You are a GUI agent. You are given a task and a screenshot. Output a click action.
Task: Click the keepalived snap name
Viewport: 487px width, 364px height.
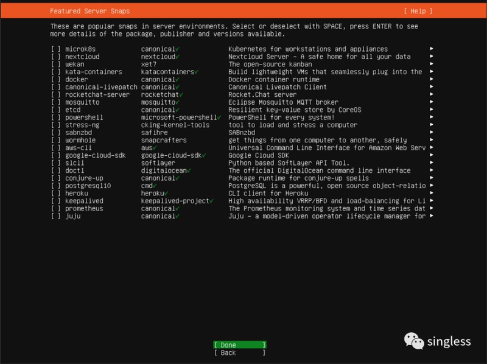coord(84,201)
